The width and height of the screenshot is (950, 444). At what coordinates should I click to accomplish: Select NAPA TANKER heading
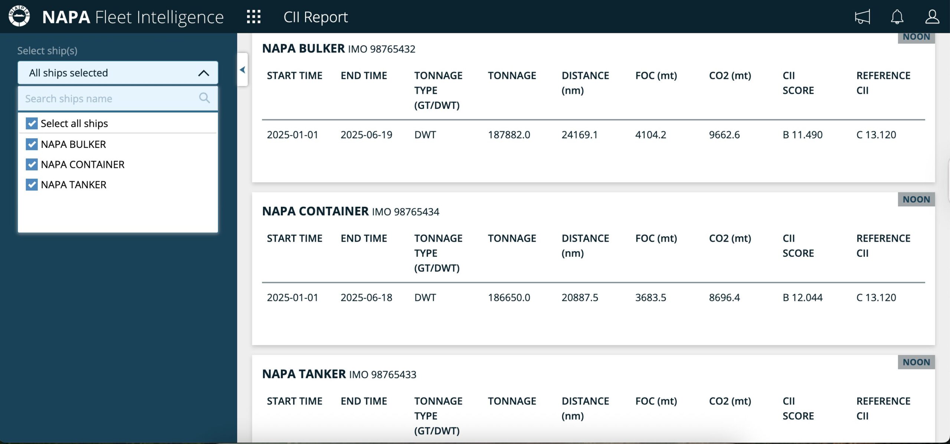pyautogui.click(x=304, y=374)
